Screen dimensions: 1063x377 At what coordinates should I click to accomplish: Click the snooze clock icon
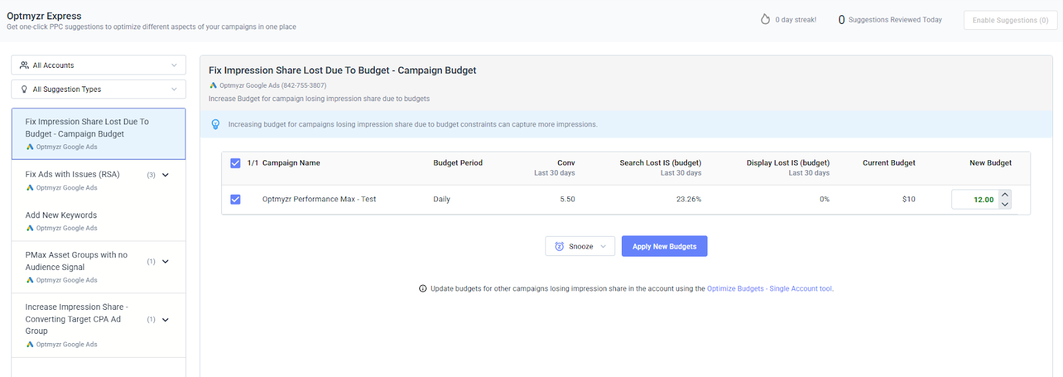[x=559, y=246]
